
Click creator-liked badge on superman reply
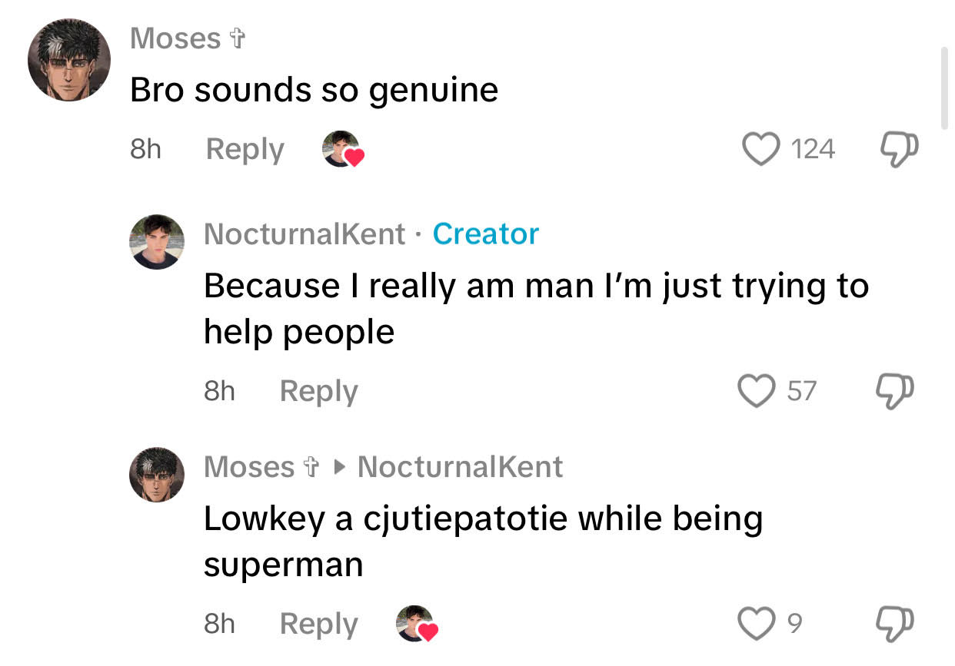[x=417, y=624]
